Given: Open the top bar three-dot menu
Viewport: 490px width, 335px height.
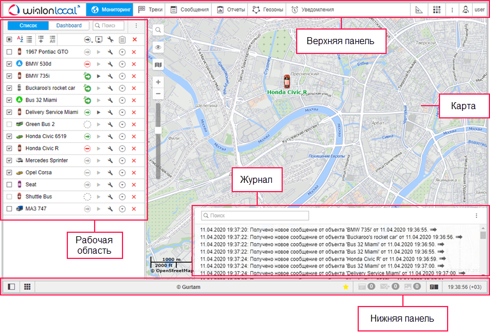Looking at the screenshot, I should tap(452, 10).
